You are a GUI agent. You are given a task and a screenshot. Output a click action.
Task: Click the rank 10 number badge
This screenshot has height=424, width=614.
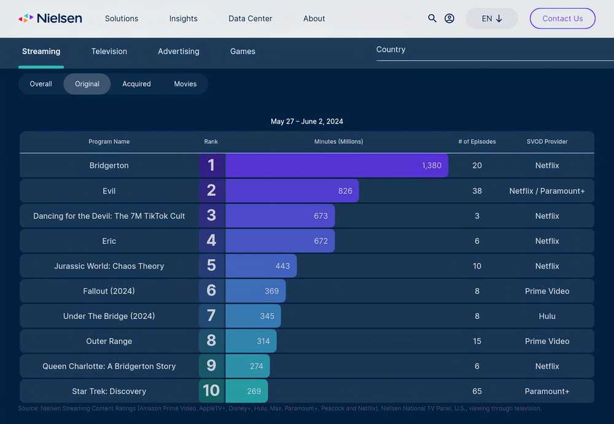pyautogui.click(x=211, y=391)
